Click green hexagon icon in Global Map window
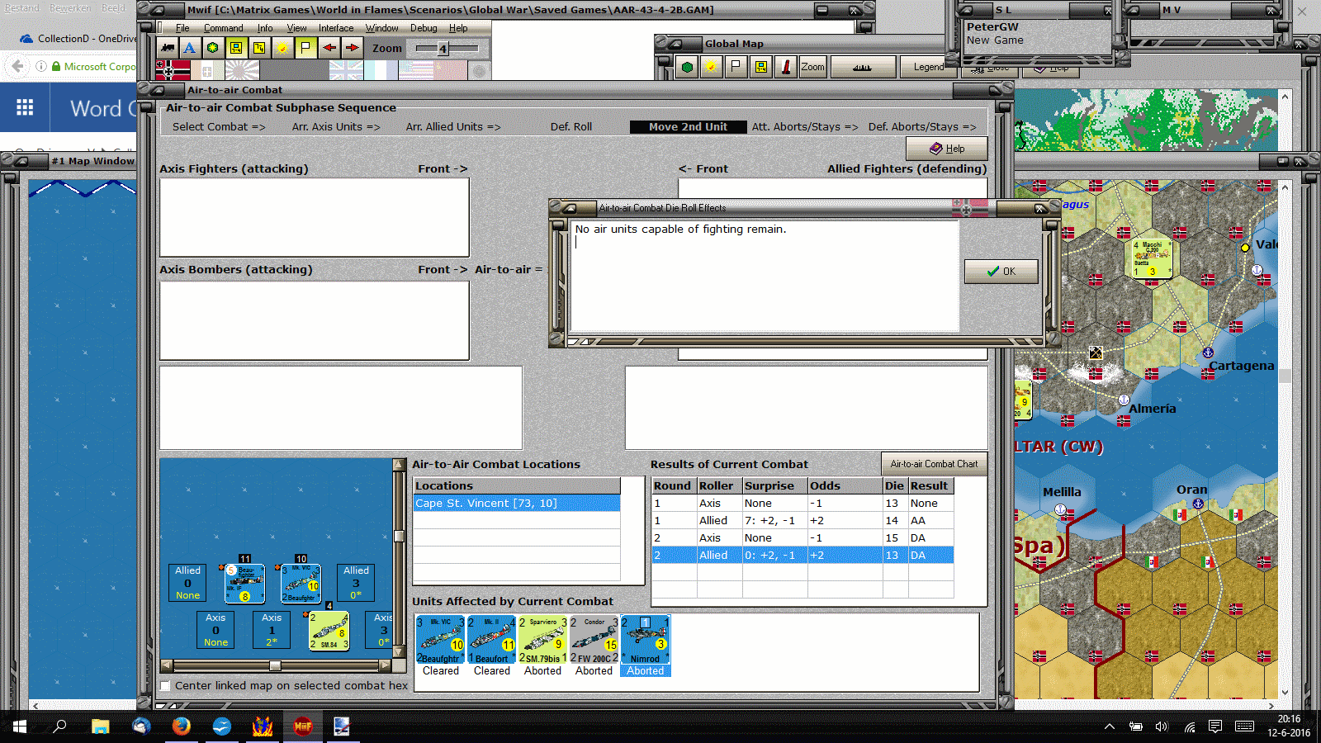The image size is (1321, 743). (x=687, y=67)
